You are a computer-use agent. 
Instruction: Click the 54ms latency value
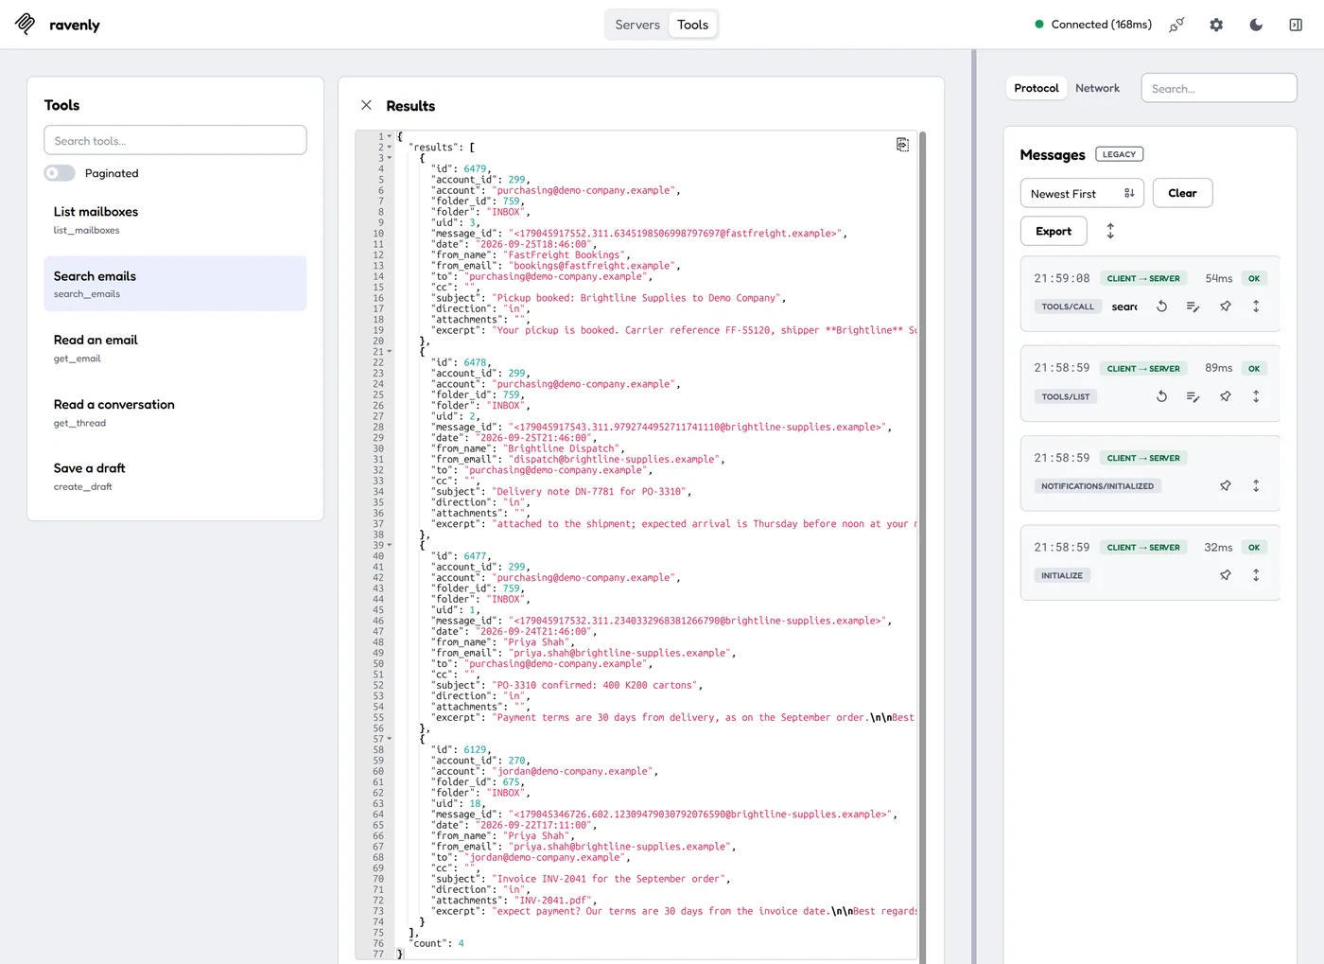coord(1219,278)
